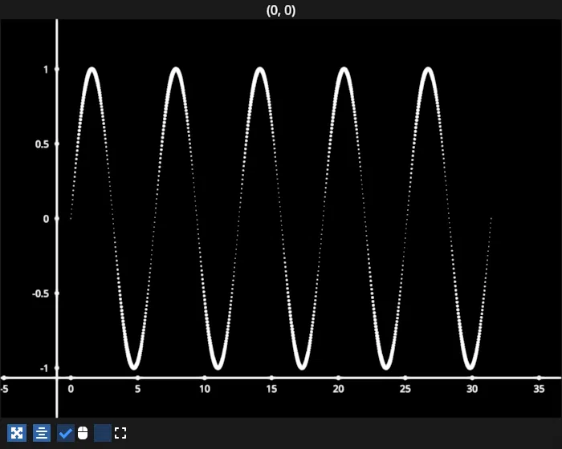Click y-axis tick label 0.5
Screen dimensions: 562x449
pyautogui.click(x=40, y=144)
